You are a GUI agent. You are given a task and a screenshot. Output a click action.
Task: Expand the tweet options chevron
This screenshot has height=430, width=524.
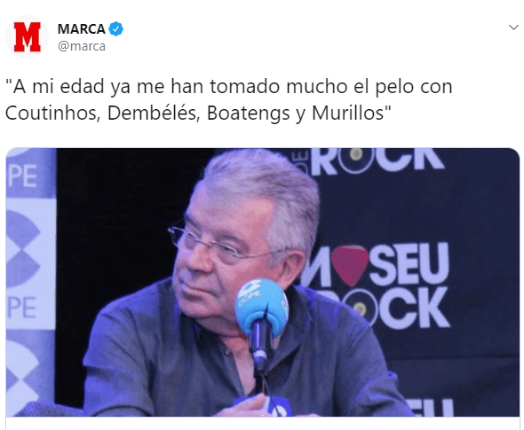[x=513, y=27]
